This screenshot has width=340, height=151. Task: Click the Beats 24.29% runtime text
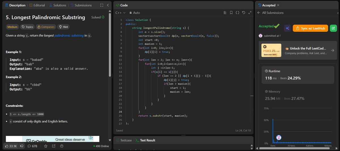[290, 78]
